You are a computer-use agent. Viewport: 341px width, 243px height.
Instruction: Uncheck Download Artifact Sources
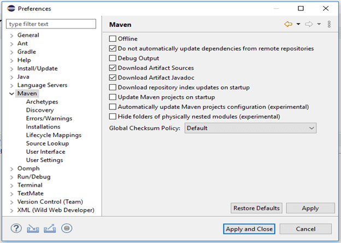click(113, 68)
